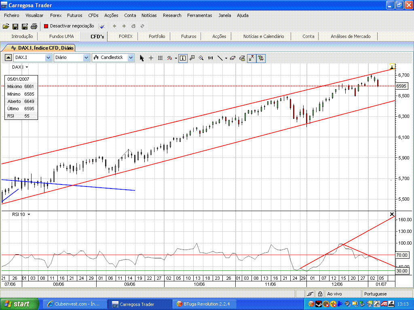Select the crosshair cursor tool
This screenshot has width=414, height=310.
(151, 58)
